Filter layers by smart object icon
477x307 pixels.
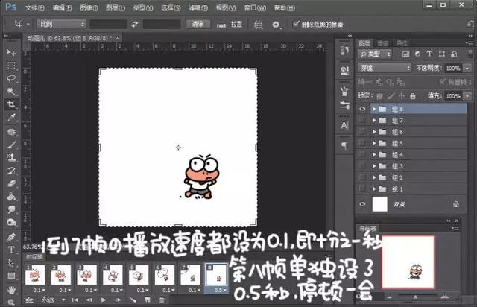point(454,54)
